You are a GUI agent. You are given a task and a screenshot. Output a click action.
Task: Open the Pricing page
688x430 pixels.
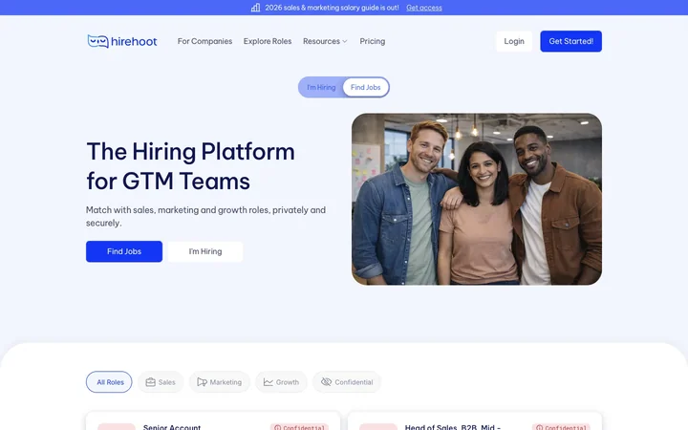[x=373, y=41]
